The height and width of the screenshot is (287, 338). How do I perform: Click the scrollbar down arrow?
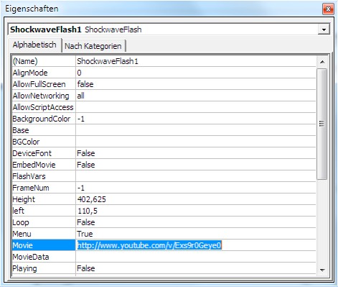coord(322,270)
